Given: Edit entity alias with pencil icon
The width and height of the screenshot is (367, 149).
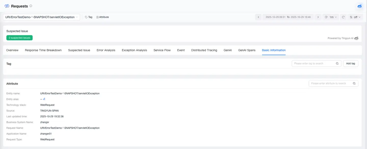Looking at the screenshot, I should (44, 99).
